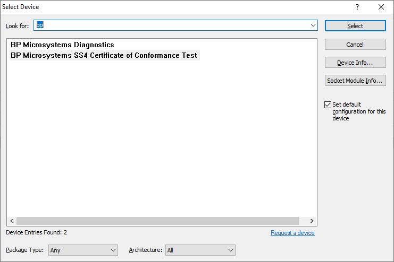Open Socket Module Info
394x262 pixels.
click(x=355, y=81)
